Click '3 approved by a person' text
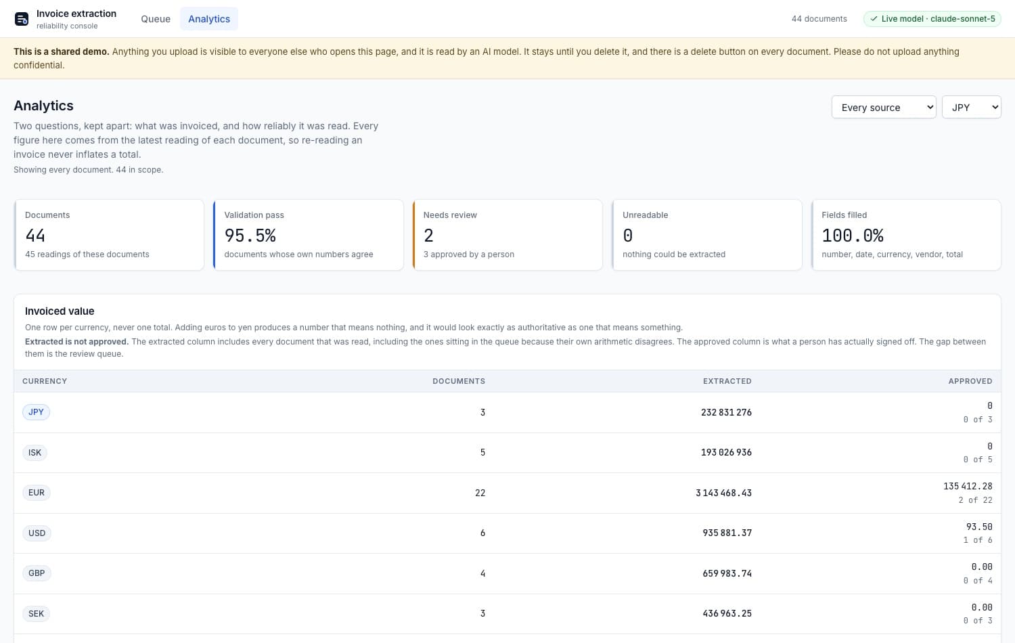1015x643 pixels. click(x=469, y=254)
